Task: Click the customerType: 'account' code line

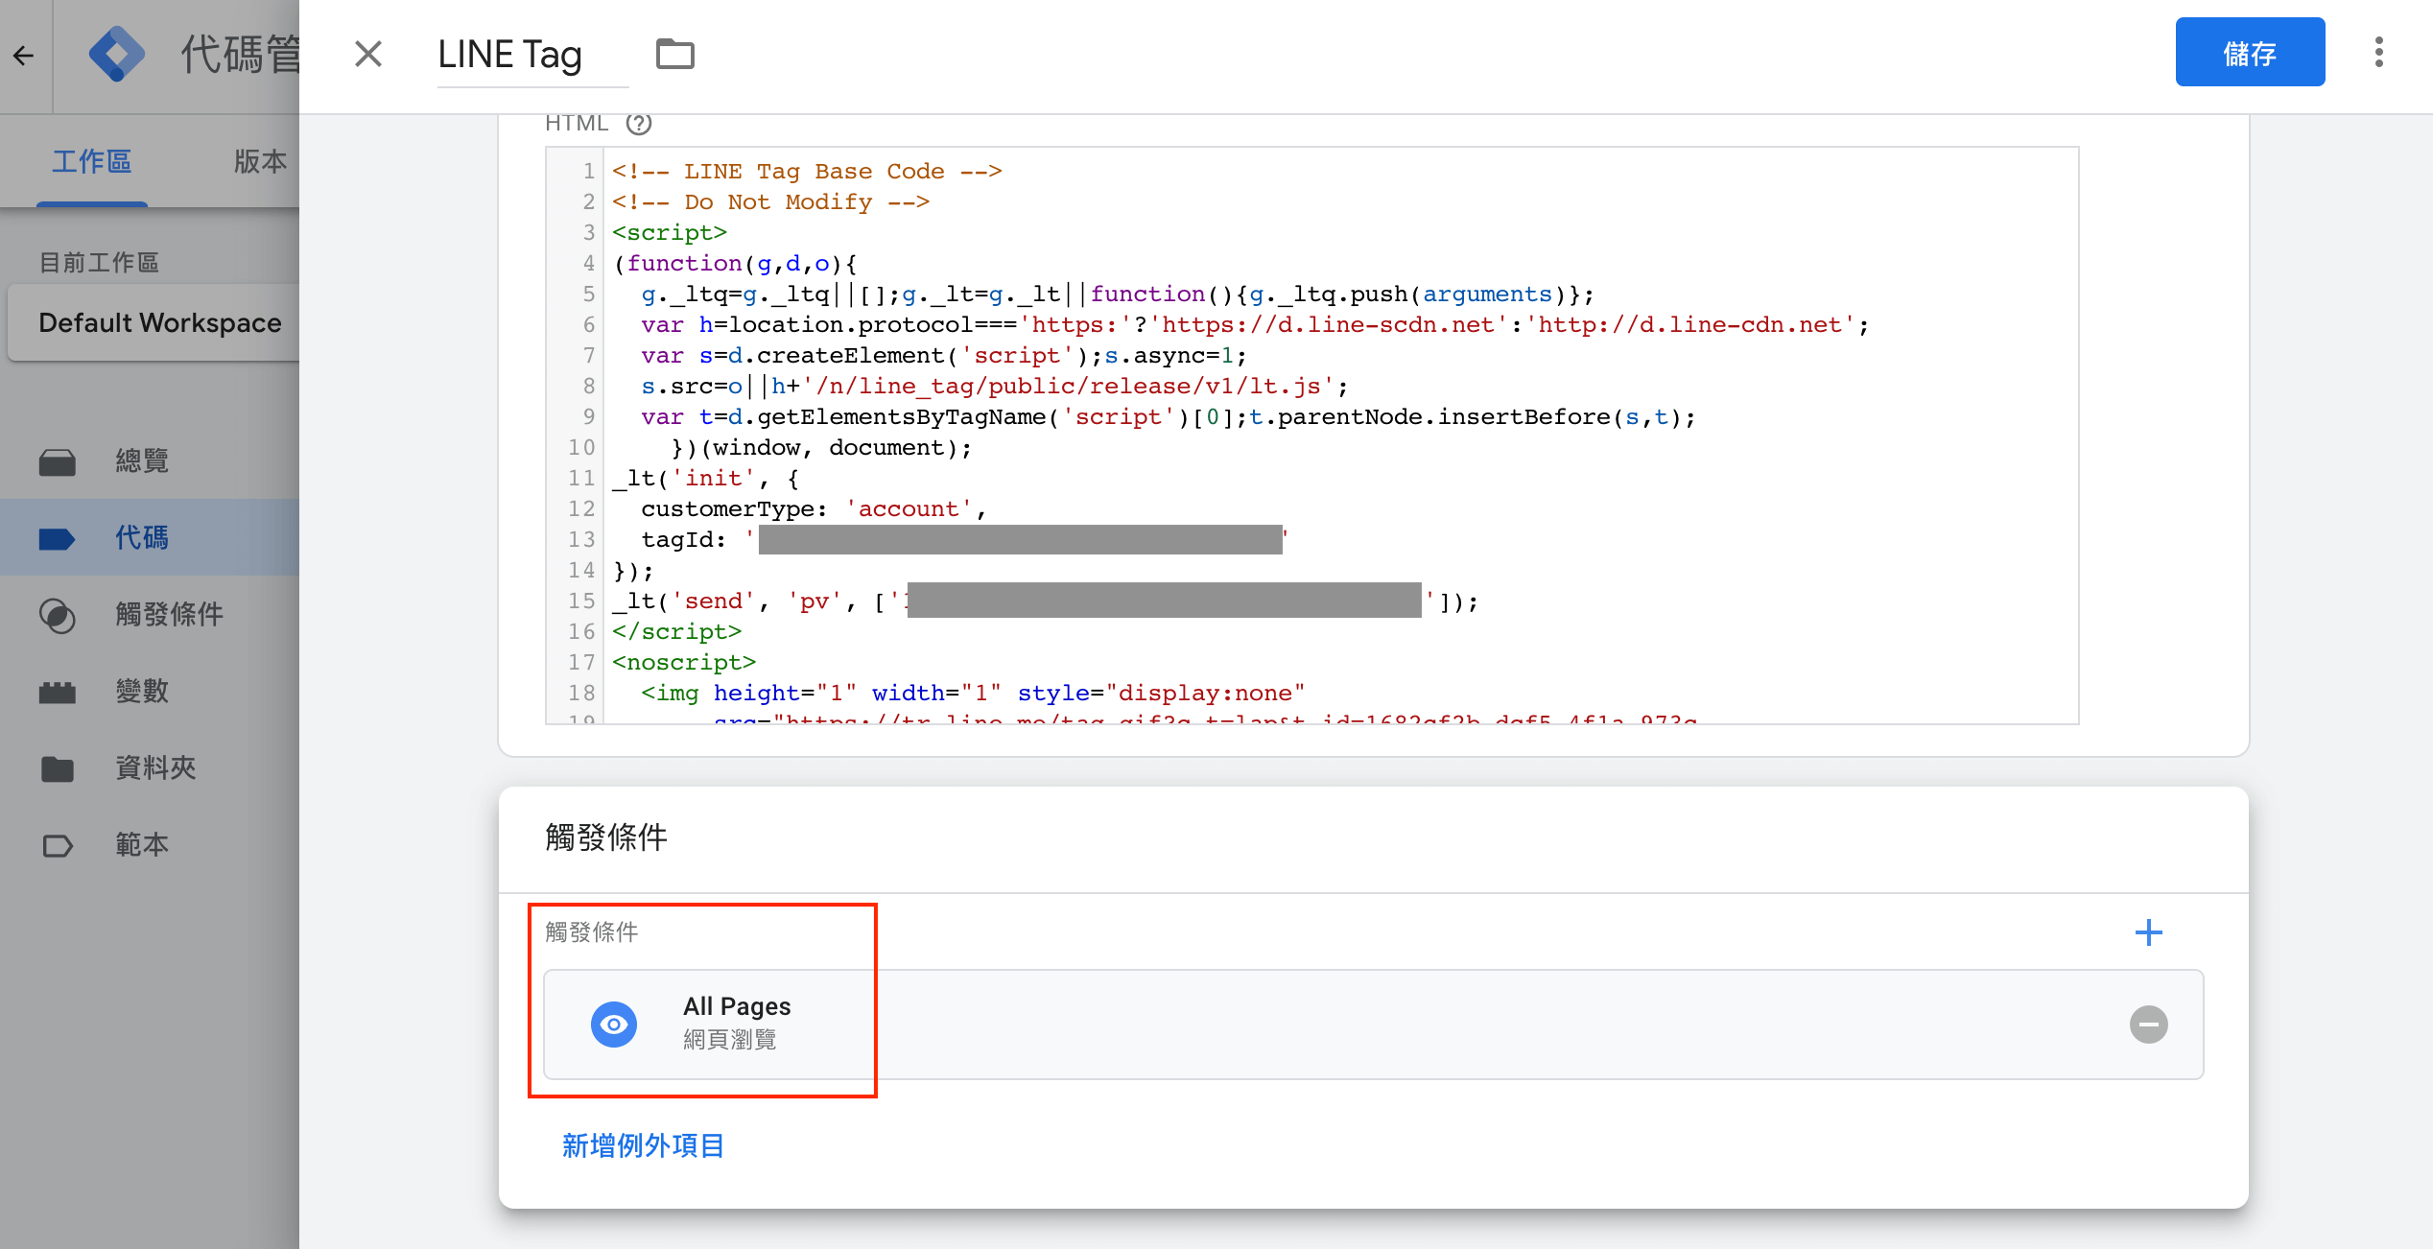Action: 814,509
